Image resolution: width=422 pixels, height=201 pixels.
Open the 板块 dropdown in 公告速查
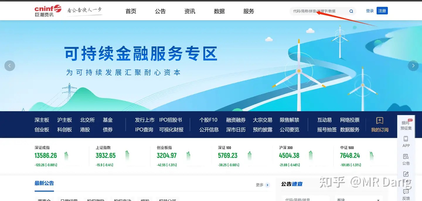point(358,199)
